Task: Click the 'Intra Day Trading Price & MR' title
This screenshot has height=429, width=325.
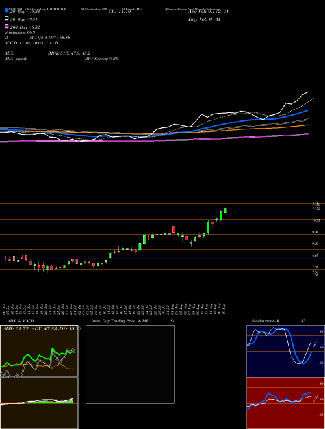Action: (x=120, y=321)
